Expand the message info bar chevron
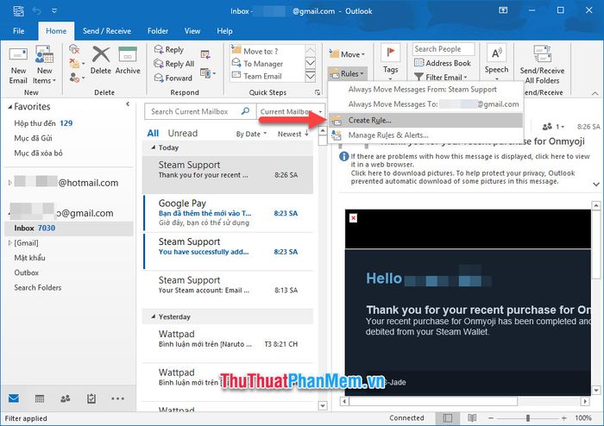This screenshot has height=426, width=604. coord(595,184)
